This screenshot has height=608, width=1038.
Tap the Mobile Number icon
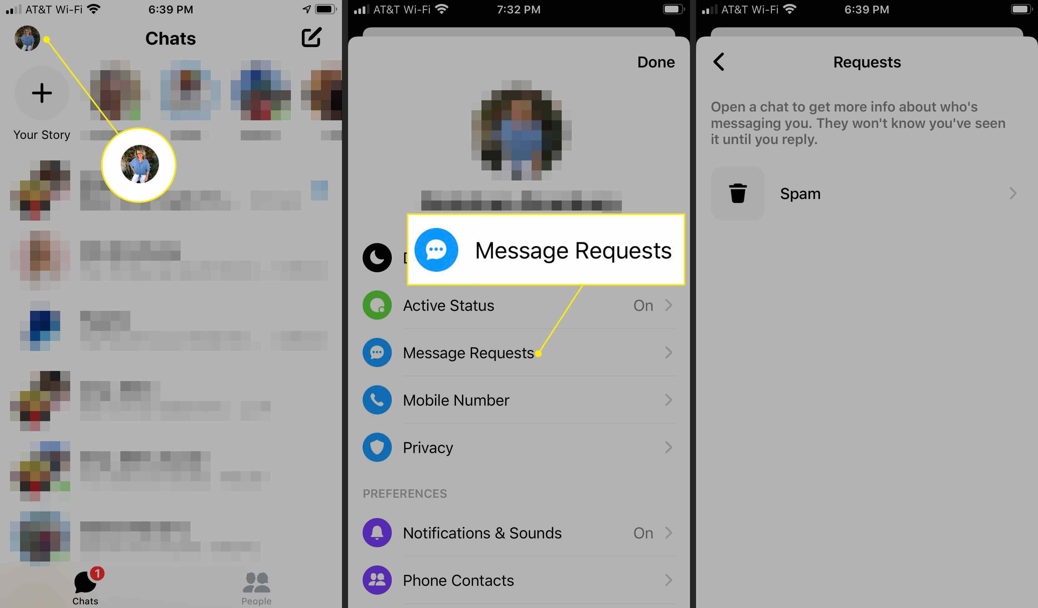[377, 400]
